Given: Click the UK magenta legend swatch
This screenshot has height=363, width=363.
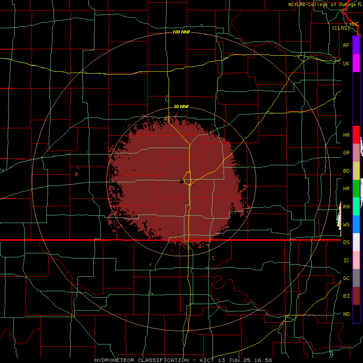Looking at the screenshot, I should tap(356, 63).
